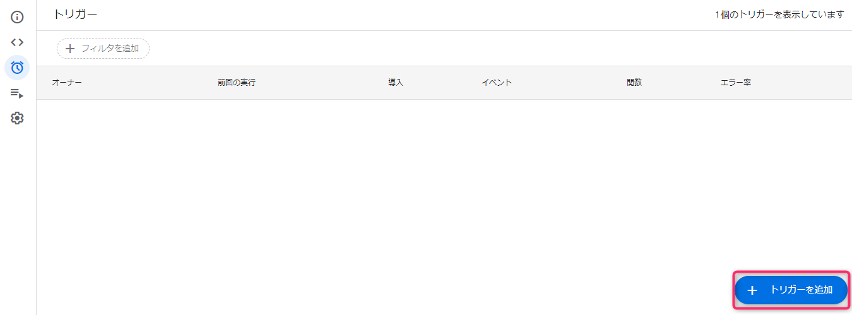The image size is (852, 315).
Task: Click the イベント column header
Action: pos(497,83)
